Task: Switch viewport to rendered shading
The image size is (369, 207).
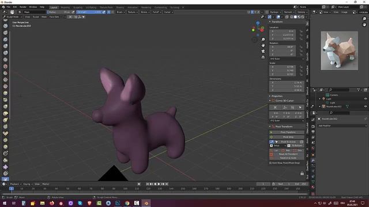Action: pos(303,17)
